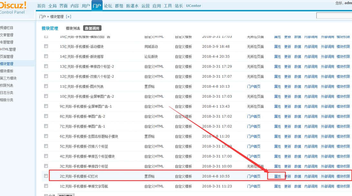Go to 文章管理 in the sidebar

coord(7,35)
